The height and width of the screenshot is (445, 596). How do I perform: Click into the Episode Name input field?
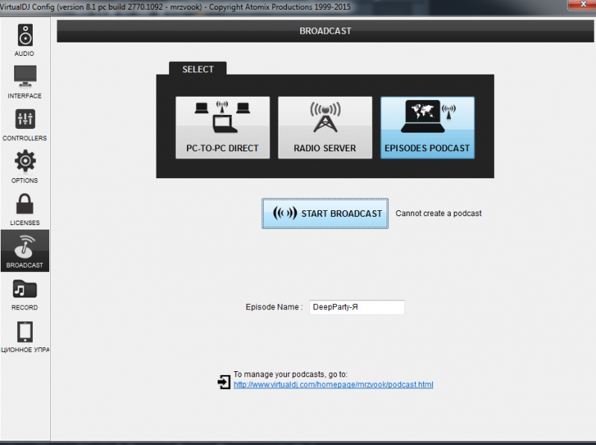pos(357,307)
